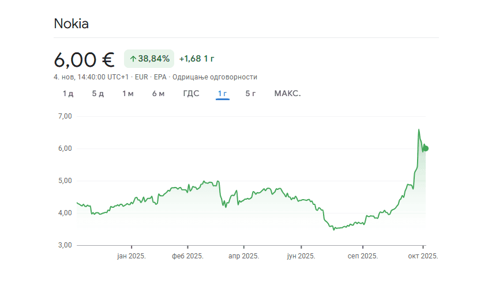Image resolution: width=488 pixels, height=282 pixels.
Task: Click the Nokia title heading
Action: (71, 24)
